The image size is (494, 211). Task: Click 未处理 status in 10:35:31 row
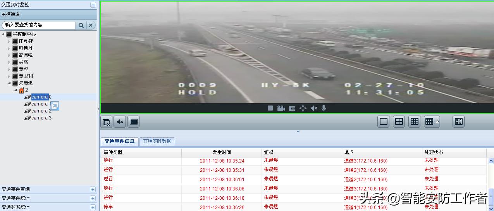pyautogui.click(x=431, y=169)
